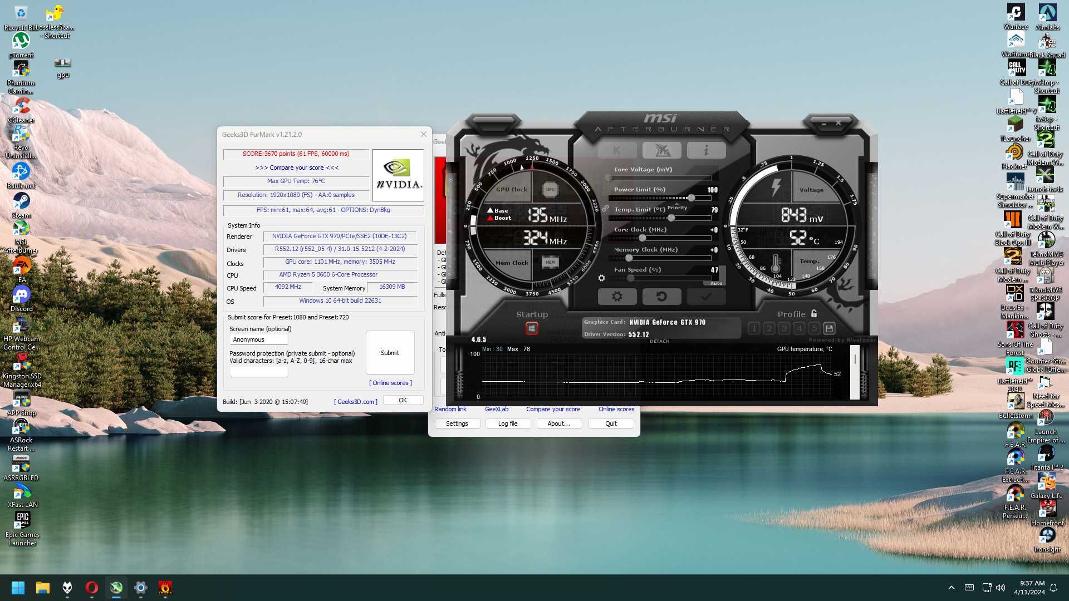This screenshot has height=601, width=1069.
Task: Open µTorrent desktop icon
Action: [21, 45]
